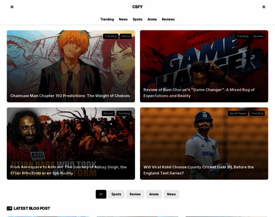
Task: Toggle the light/dark theme sun icon
Action: click(263, 7)
